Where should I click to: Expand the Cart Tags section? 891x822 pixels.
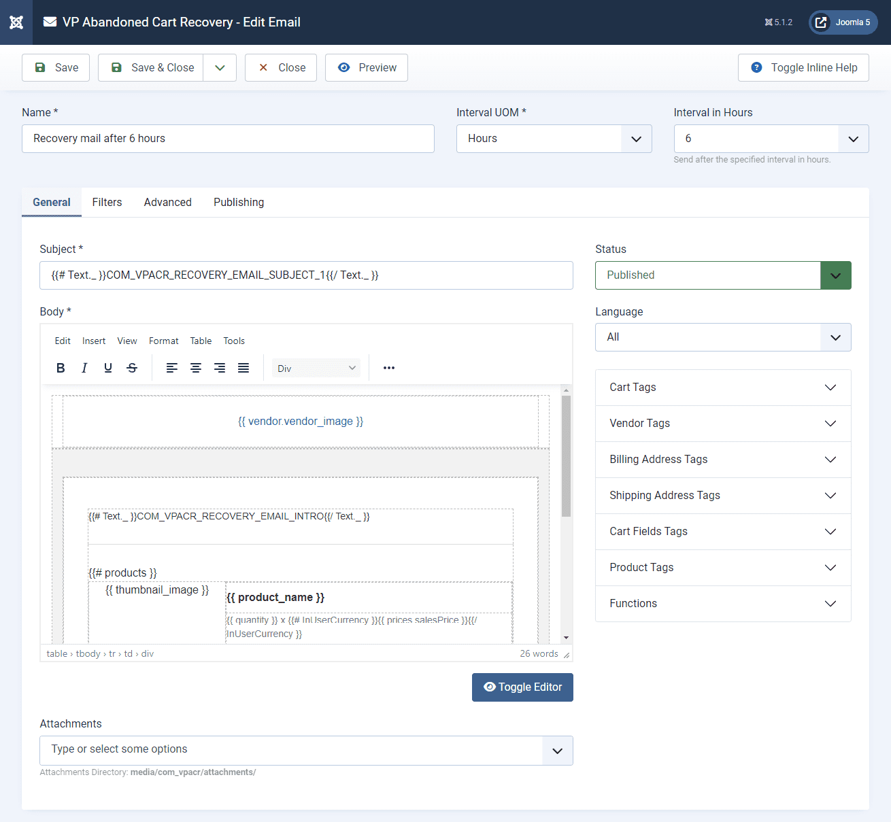[x=723, y=388]
